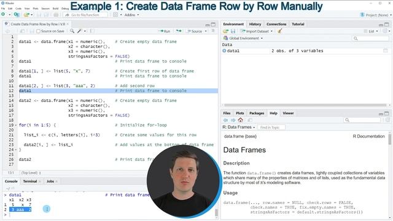The image size is (393, 221).
Task: Click the document outline icon in editor
Action: coord(213,31)
